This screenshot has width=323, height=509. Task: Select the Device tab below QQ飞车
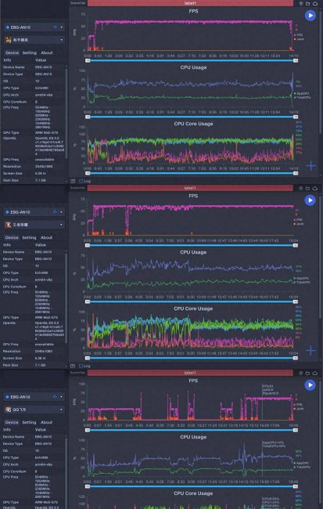coord(12,422)
